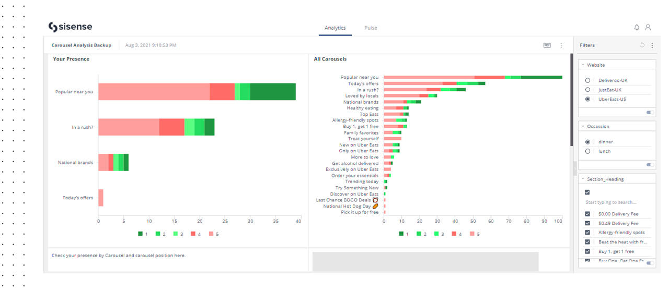The image size is (669, 292).
Task: Toggle select-all checkbox in Section_Heading
Action: 587,192
